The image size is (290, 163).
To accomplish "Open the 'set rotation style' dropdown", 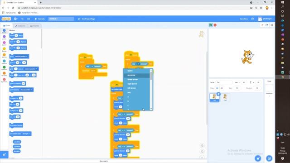I will pyautogui.click(x=26, y=134).
